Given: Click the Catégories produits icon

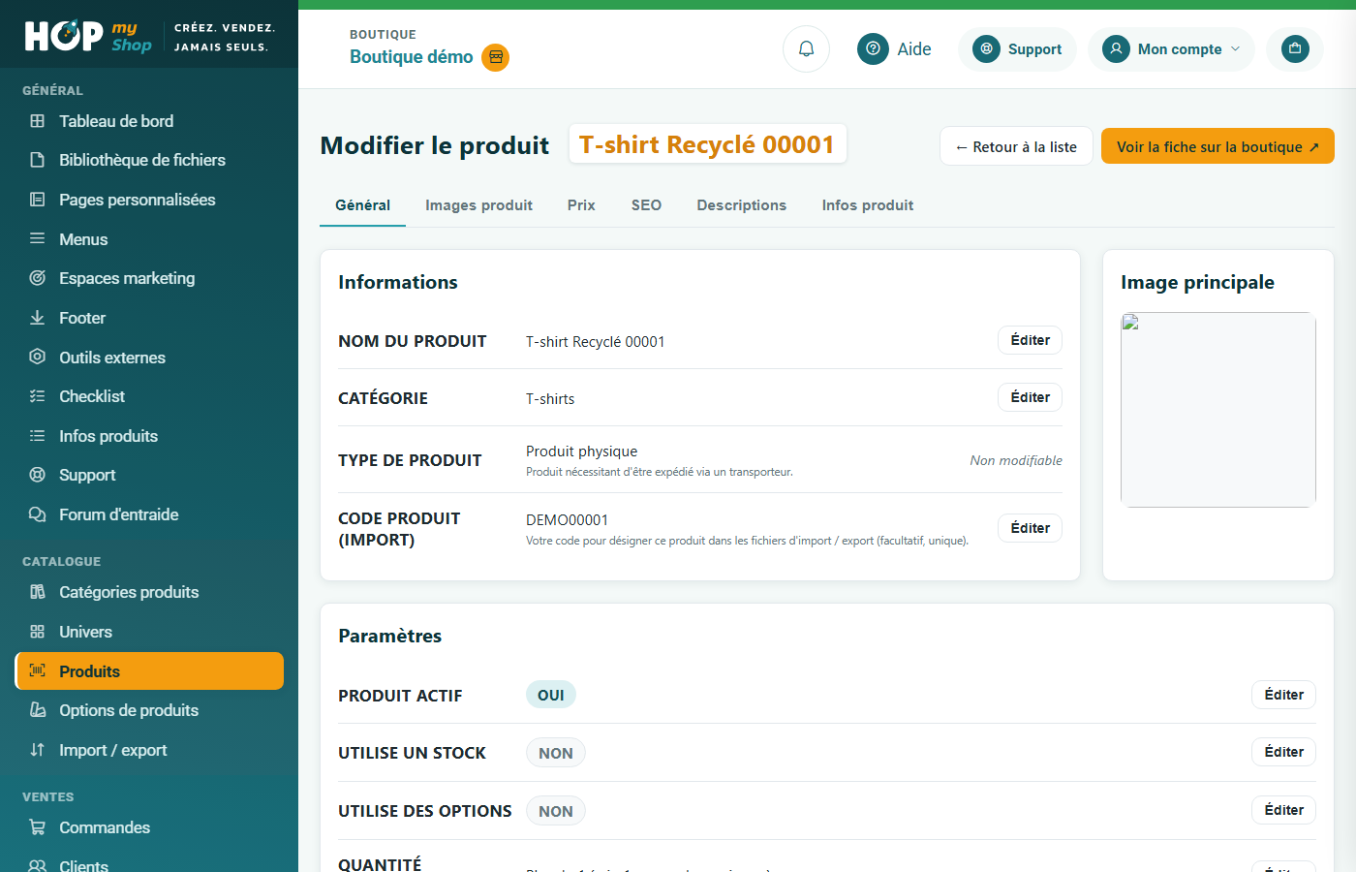Looking at the screenshot, I should (38, 592).
